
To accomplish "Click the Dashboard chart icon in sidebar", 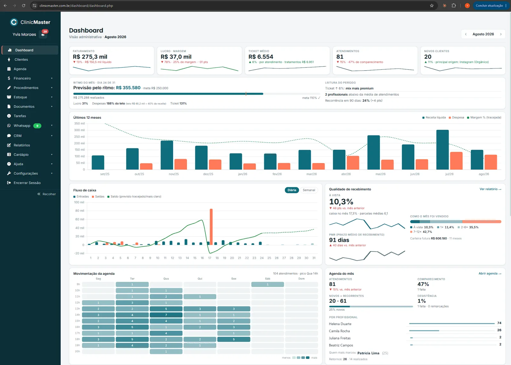I will 10,50.
